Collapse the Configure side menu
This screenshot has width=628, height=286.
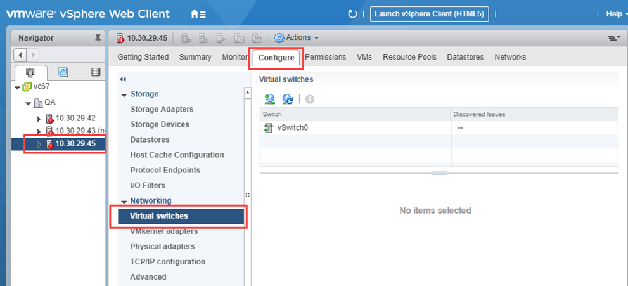tap(123, 79)
